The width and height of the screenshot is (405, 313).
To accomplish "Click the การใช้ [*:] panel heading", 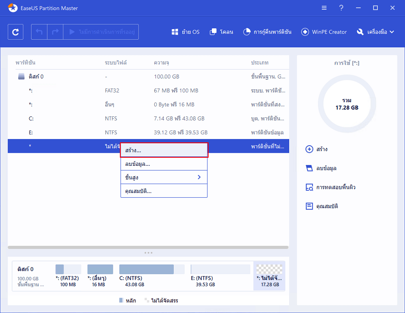I will click(347, 63).
